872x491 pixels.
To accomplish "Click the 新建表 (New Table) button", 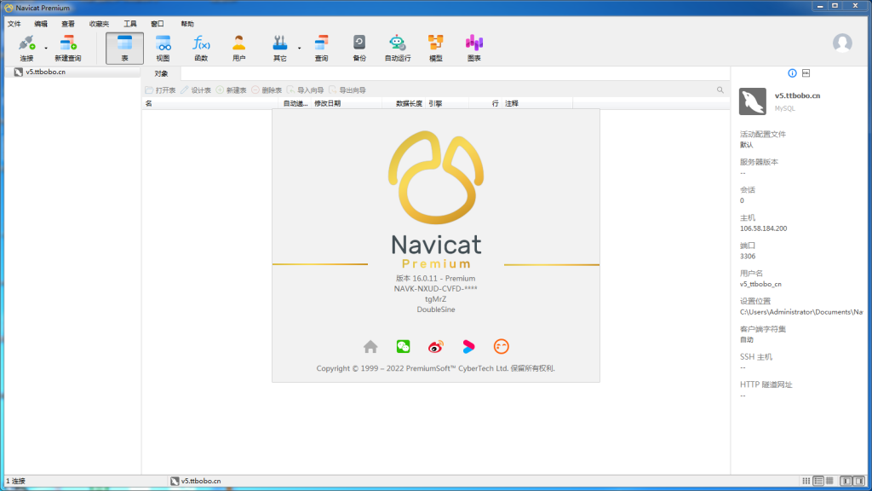I will point(230,89).
